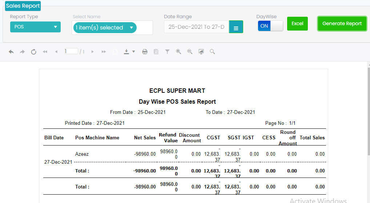This screenshot has height=203, width=370.
Task: Click the print report icon
Action: 145,52
